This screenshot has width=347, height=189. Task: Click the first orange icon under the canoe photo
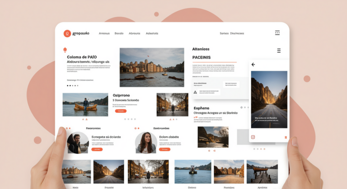coord(83,119)
